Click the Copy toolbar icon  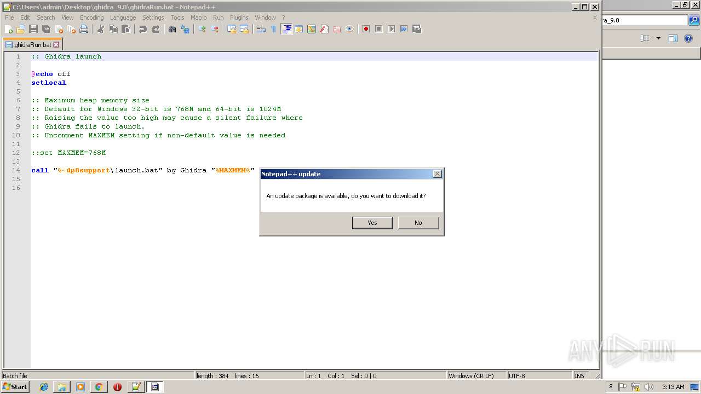[x=113, y=29]
